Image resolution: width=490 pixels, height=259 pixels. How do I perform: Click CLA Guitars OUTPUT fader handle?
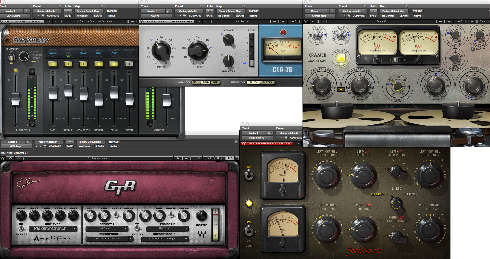click(x=167, y=100)
